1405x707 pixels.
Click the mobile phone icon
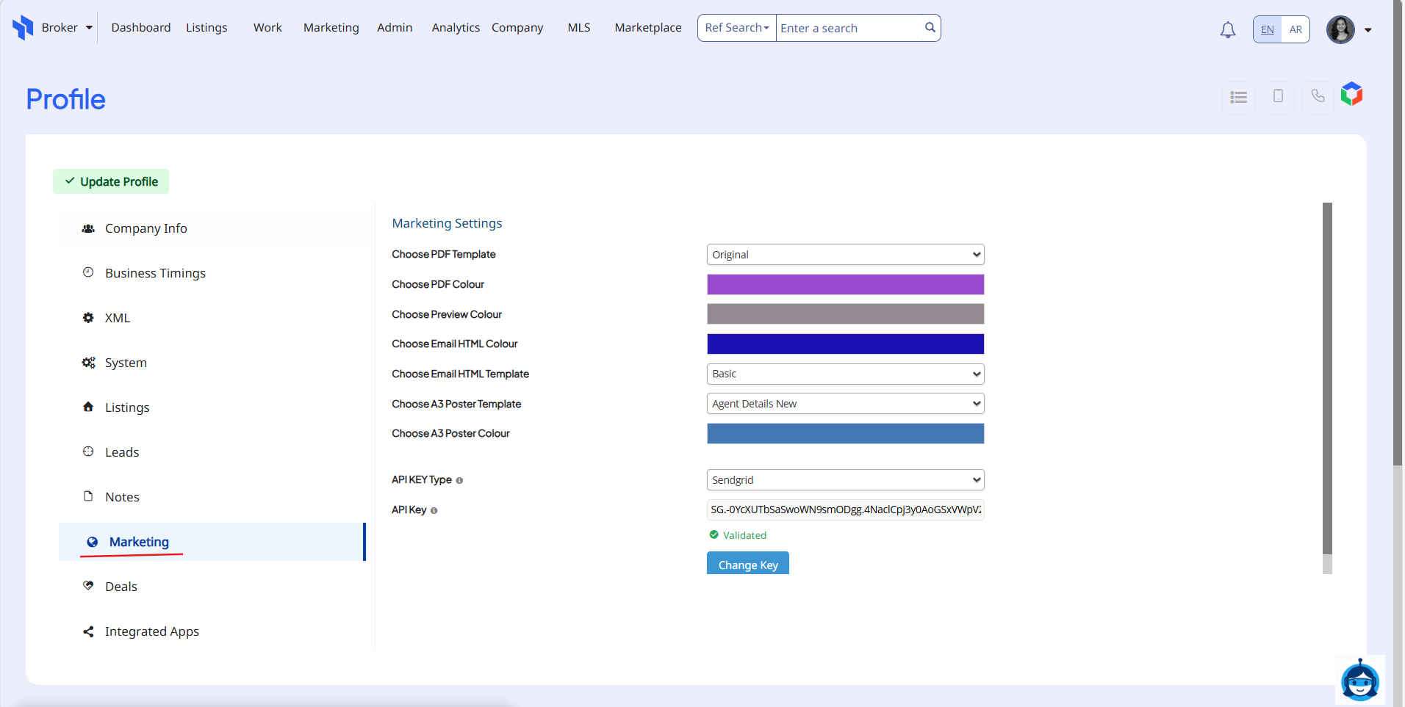(x=1278, y=96)
